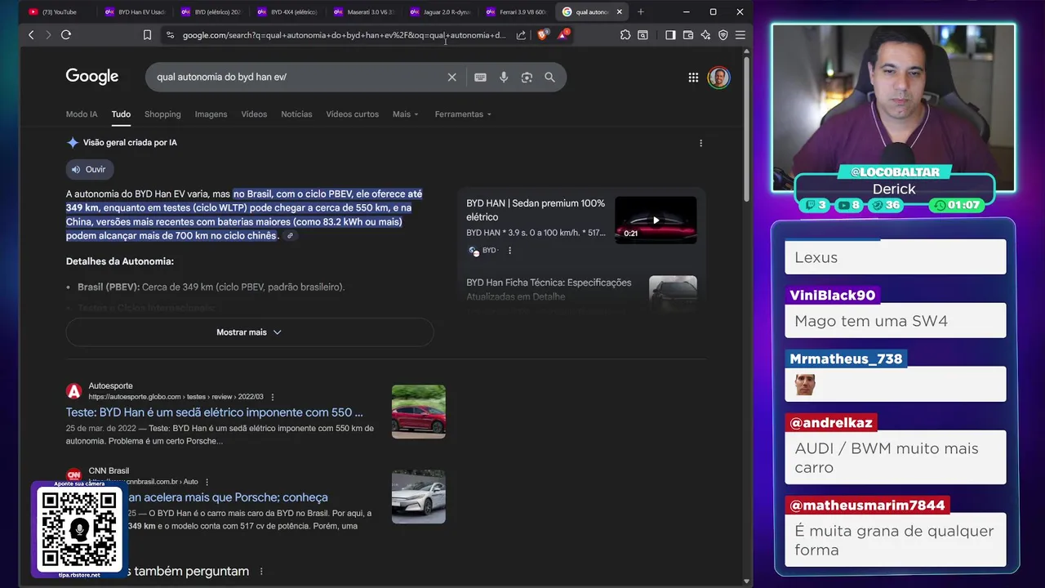Screen dimensions: 1045x588
Task: Focus the Google search input field
Action: tap(298, 77)
